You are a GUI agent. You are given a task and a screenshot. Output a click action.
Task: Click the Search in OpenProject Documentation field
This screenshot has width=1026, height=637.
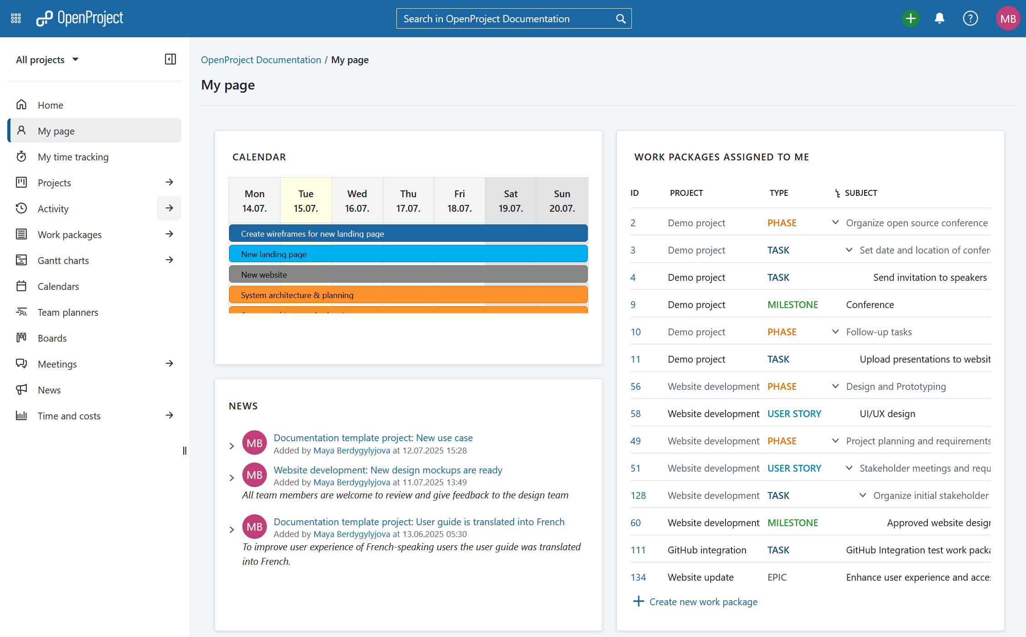coord(514,19)
